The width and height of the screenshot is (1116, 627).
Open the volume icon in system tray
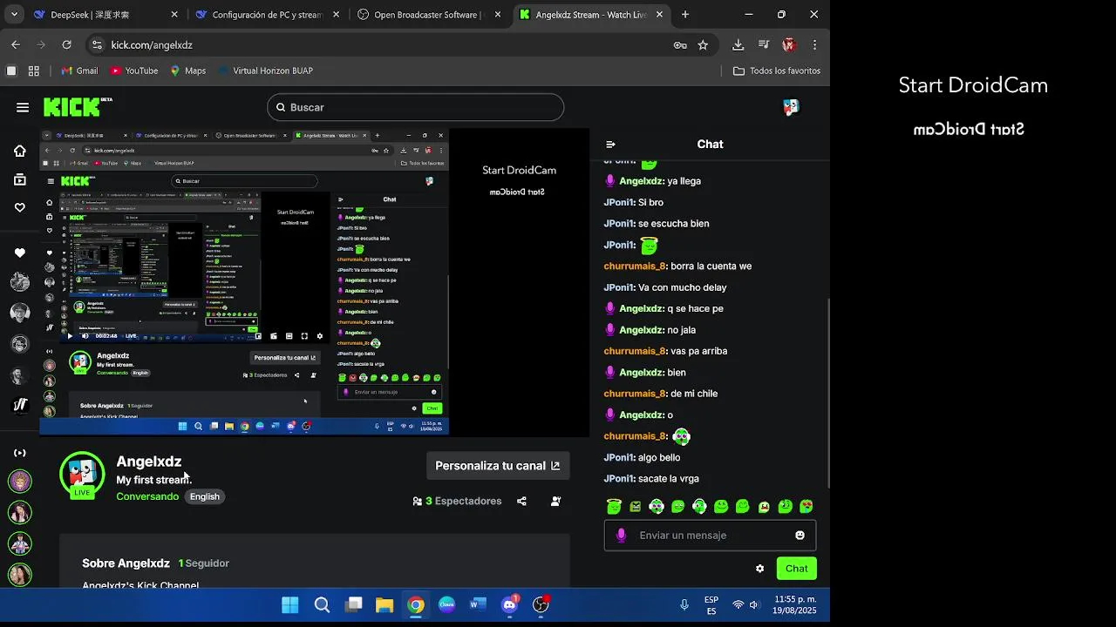[754, 605]
